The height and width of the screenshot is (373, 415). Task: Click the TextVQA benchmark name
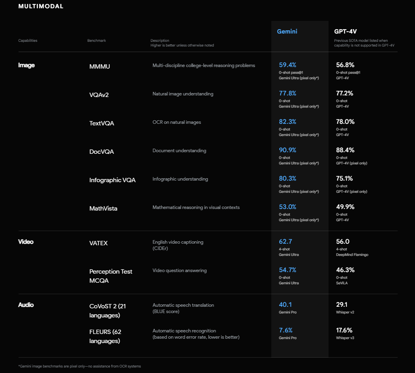(101, 123)
